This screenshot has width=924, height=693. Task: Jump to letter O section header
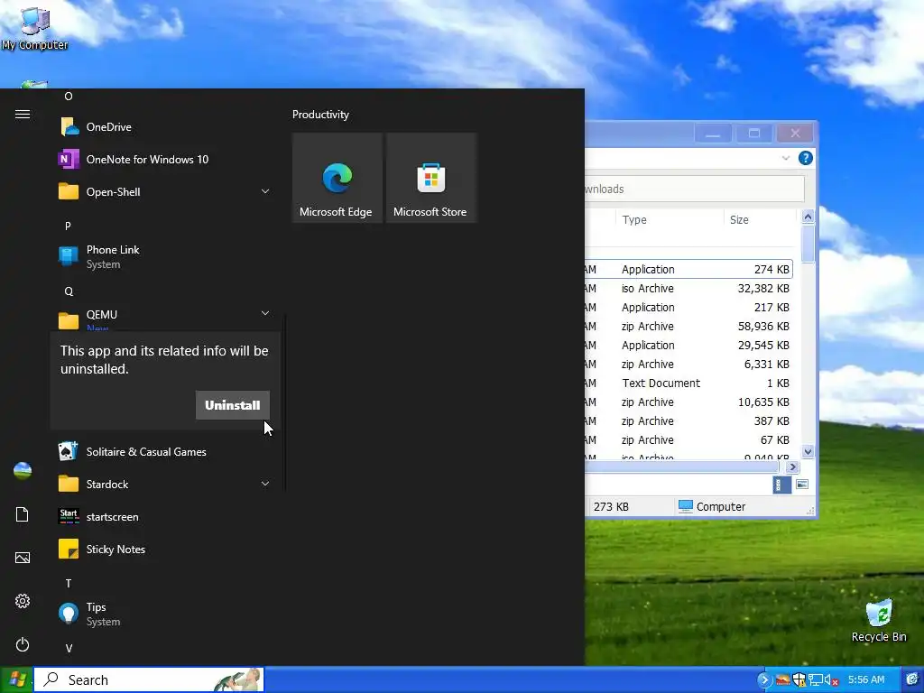(x=69, y=96)
